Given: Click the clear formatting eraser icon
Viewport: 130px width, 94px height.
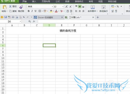Looking at the screenshot, I should click(x=61, y=11).
